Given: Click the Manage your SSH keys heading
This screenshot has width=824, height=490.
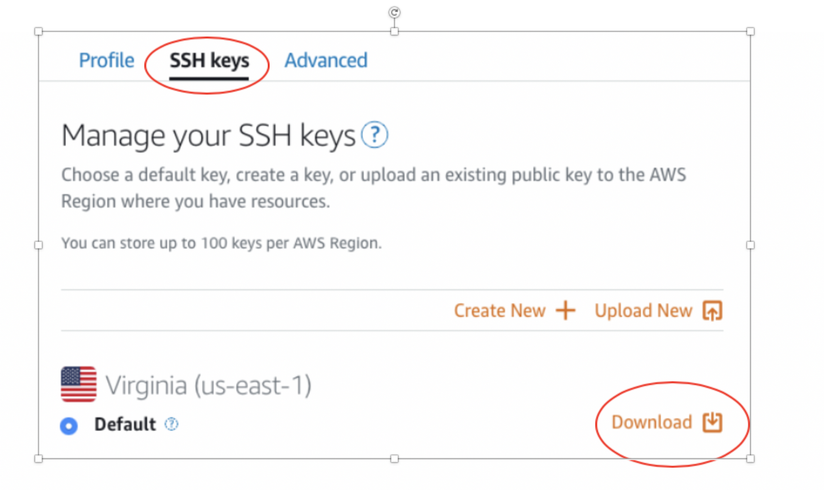Looking at the screenshot, I should (208, 136).
